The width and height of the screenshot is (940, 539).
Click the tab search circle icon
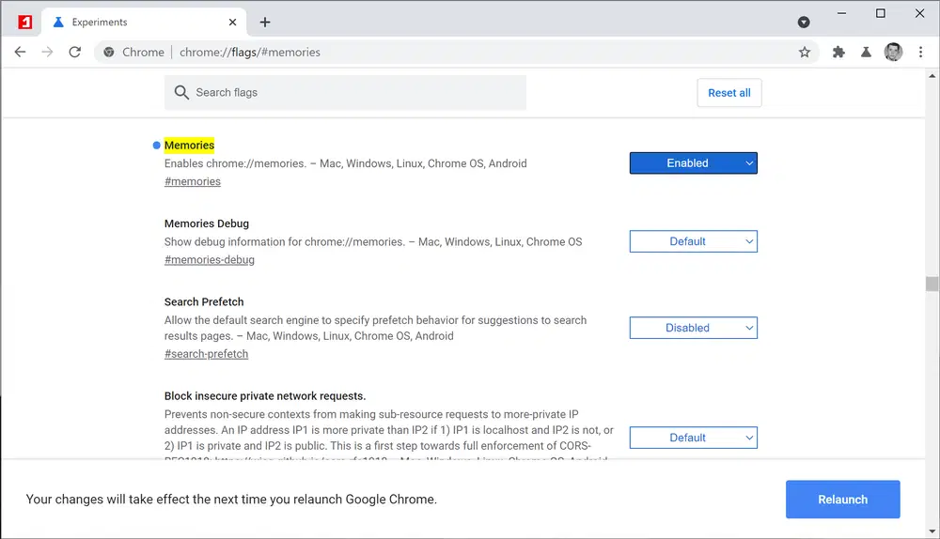(804, 22)
